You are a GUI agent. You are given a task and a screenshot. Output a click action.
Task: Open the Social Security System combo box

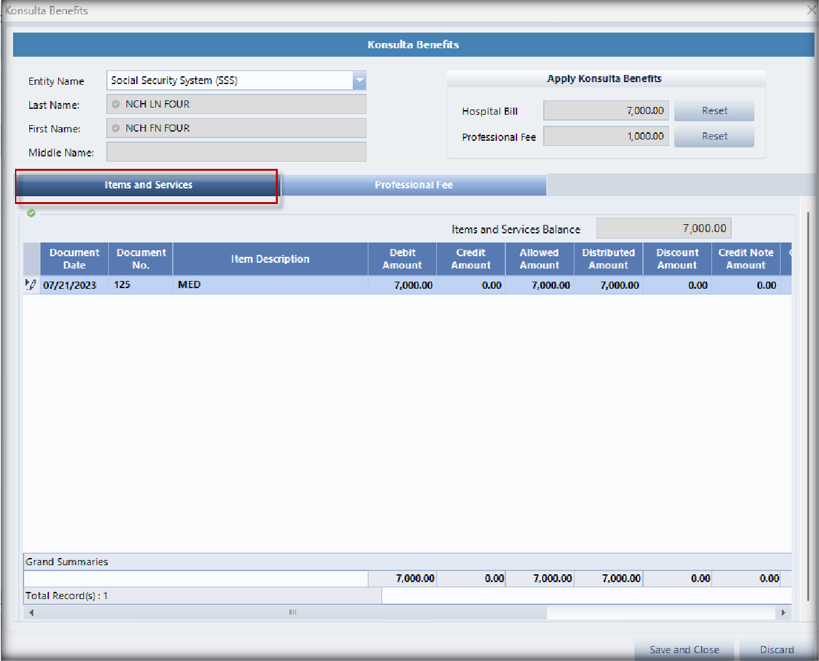point(230,80)
